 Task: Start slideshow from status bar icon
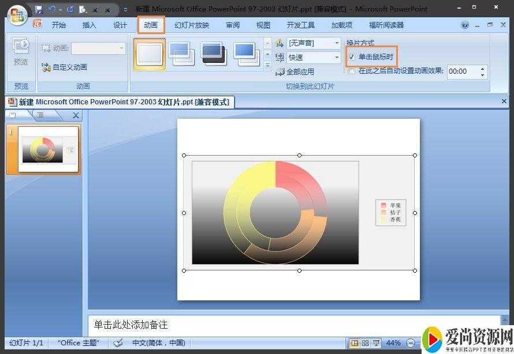click(x=376, y=343)
